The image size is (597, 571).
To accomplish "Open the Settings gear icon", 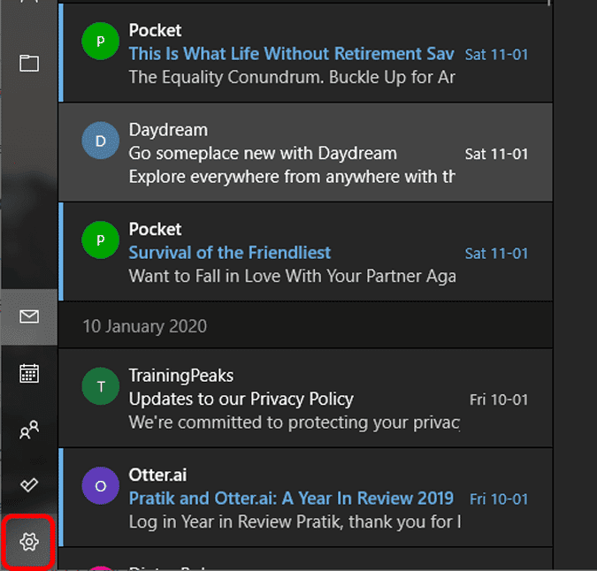I will pos(29,540).
